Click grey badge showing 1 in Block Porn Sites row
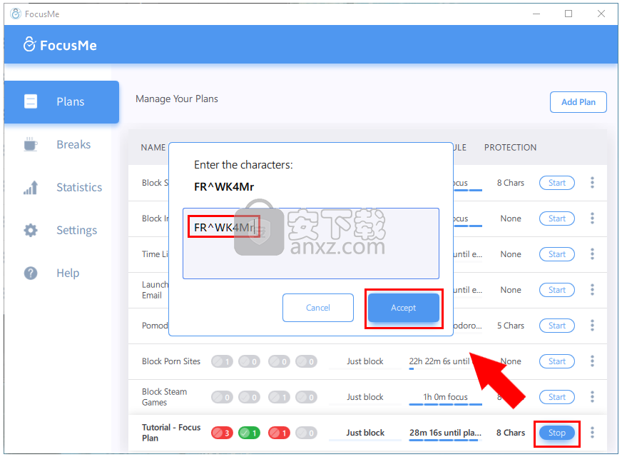 pos(222,361)
